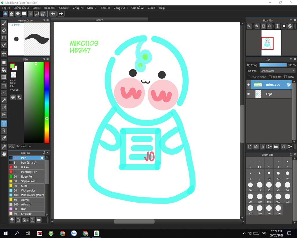Image resolution: width=297 pixels, height=238 pixels.
Task: Choose brush size 1000 preset
Action: click(278, 209)
